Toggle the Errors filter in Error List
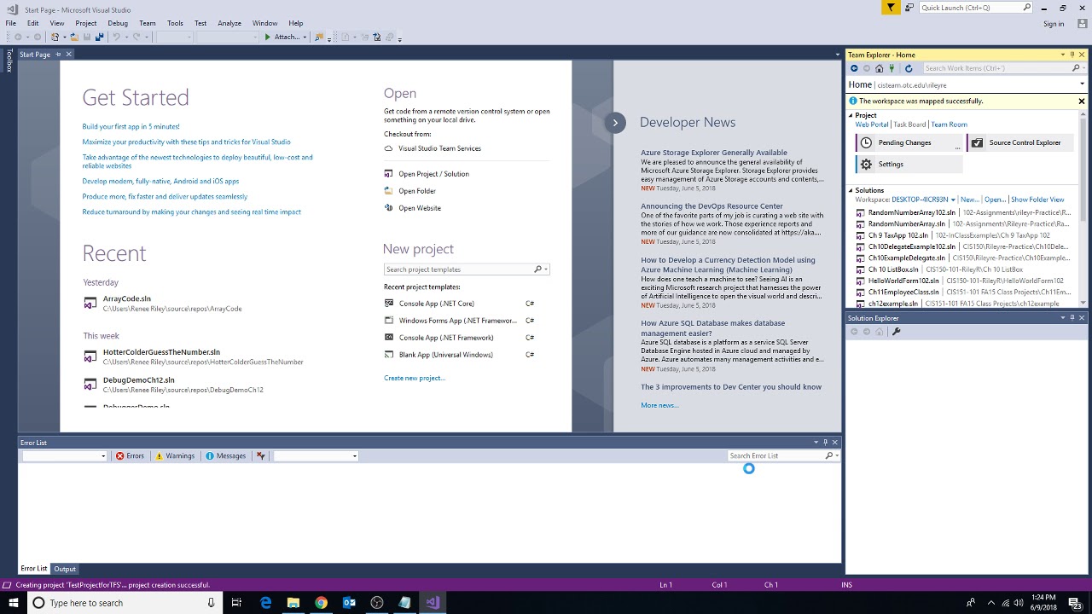This screenshot has width=1092, height=614. coord(131,456)
